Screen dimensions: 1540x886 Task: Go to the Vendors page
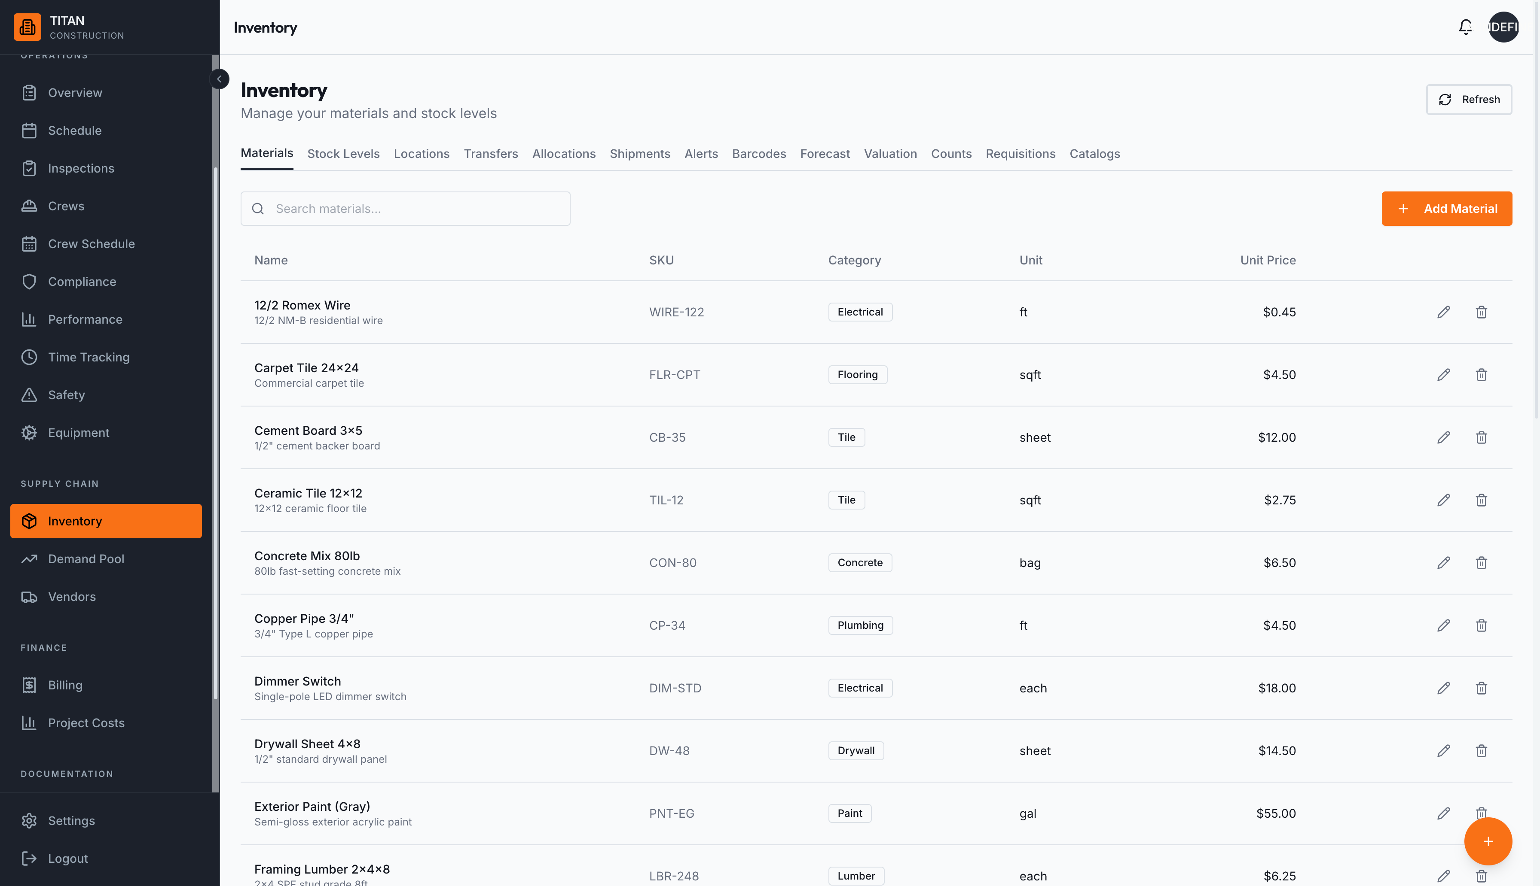[x=106, y=596]
